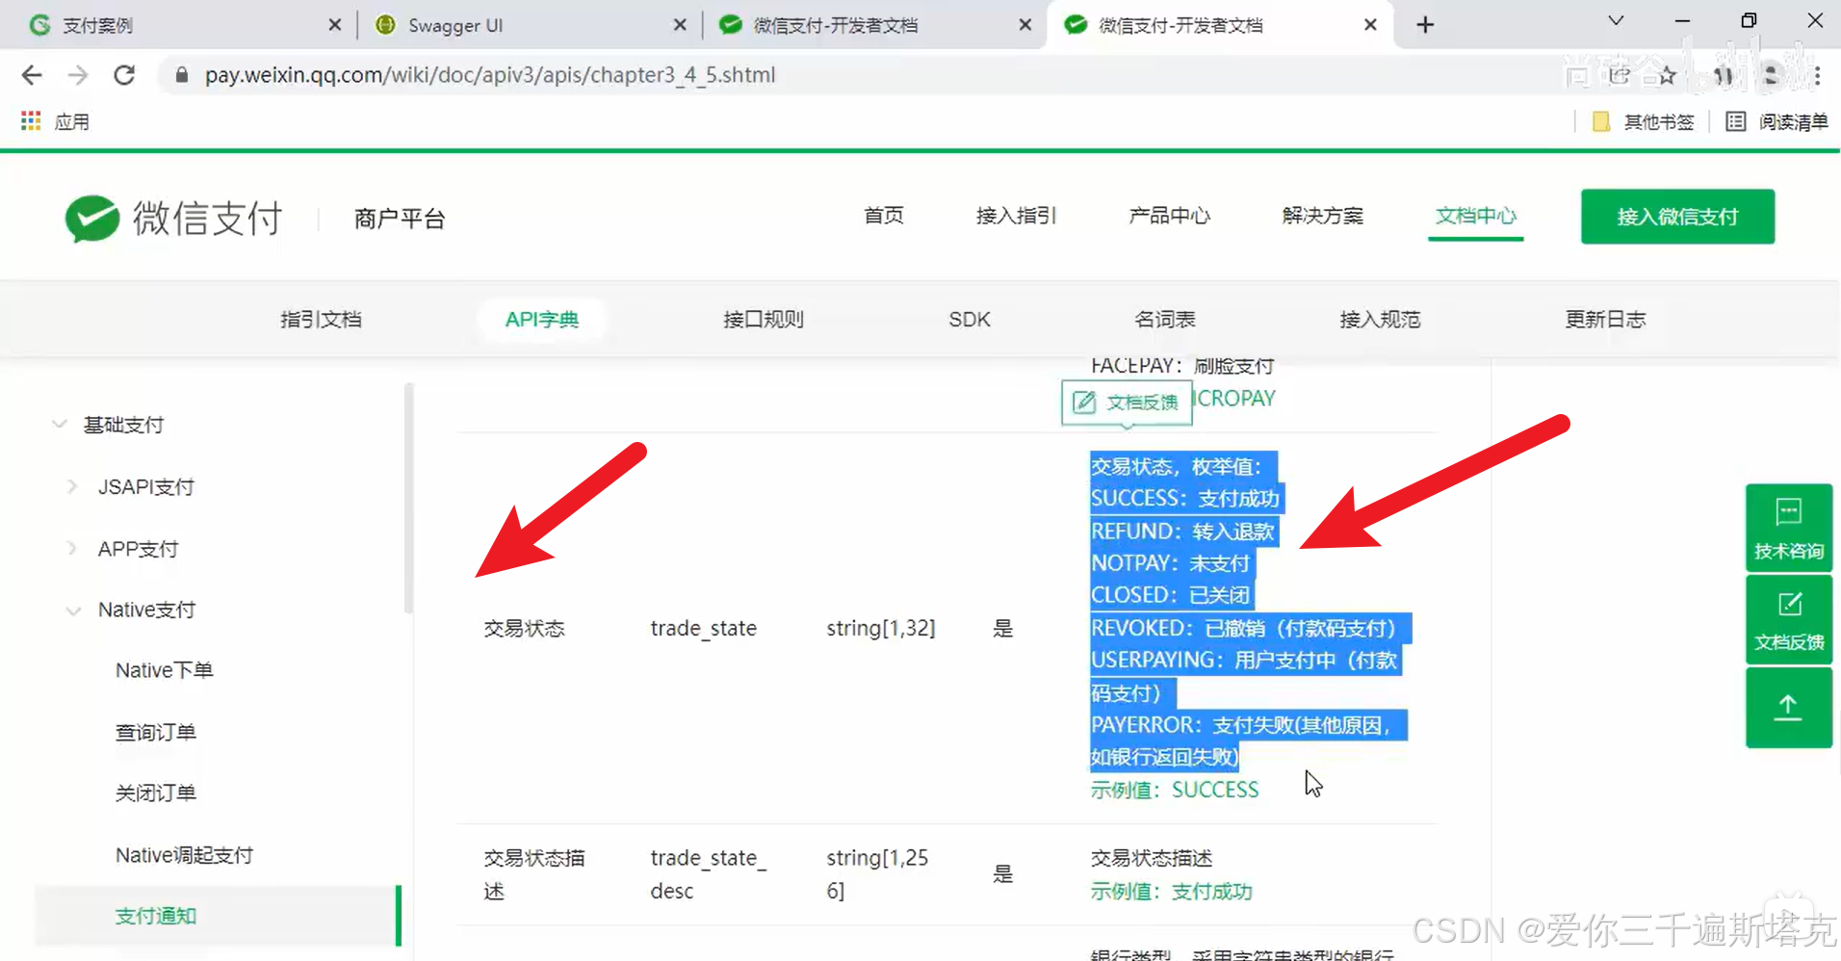This screenshot has width=1841, height=961.
Task: Open the tab search dropdown arrow
Action: tap(1616, 21)
